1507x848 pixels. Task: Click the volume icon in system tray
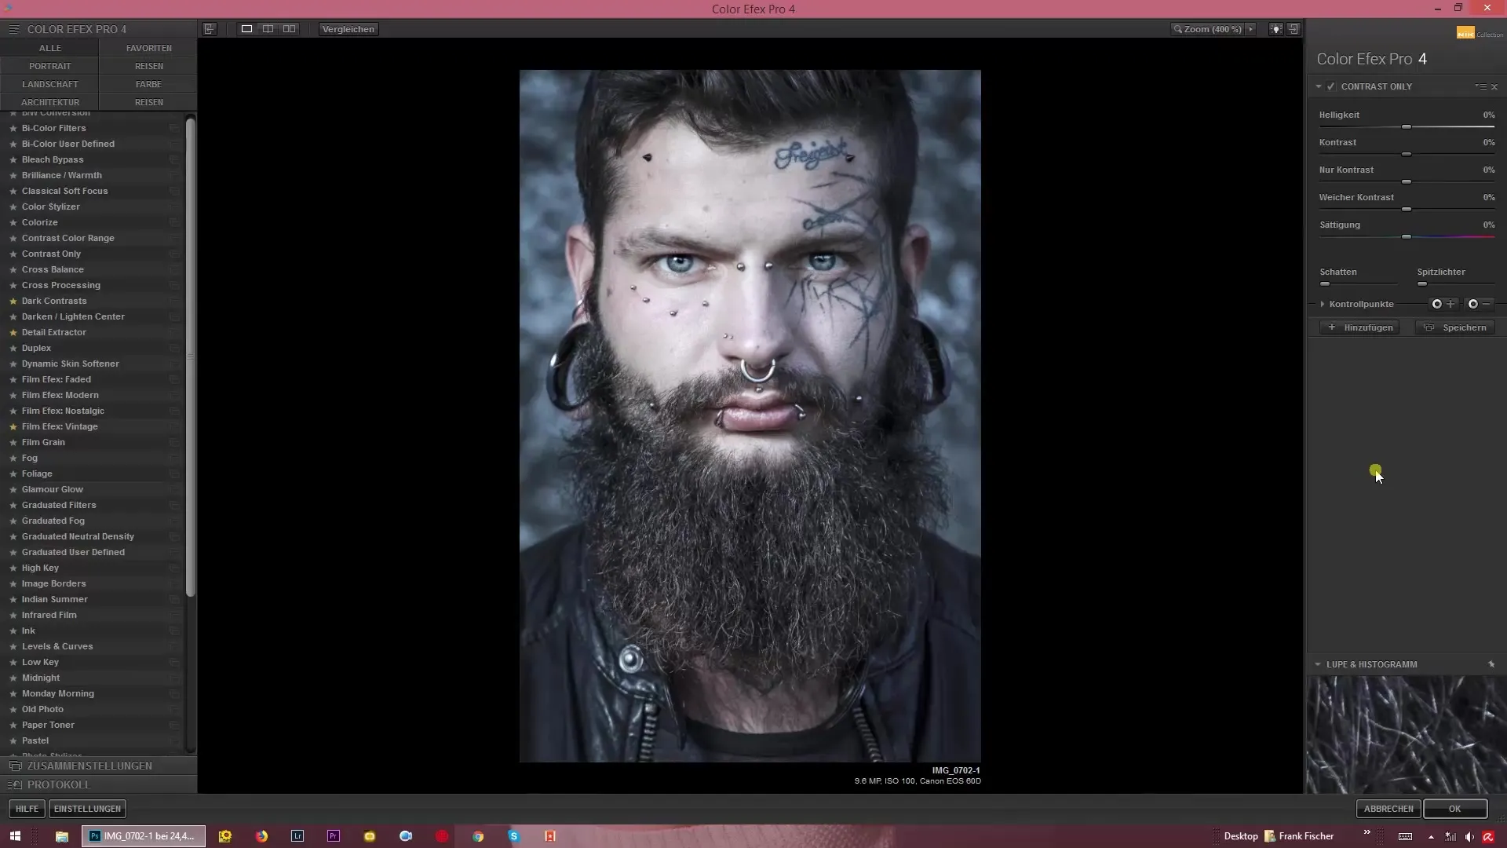click(1469, 837)
